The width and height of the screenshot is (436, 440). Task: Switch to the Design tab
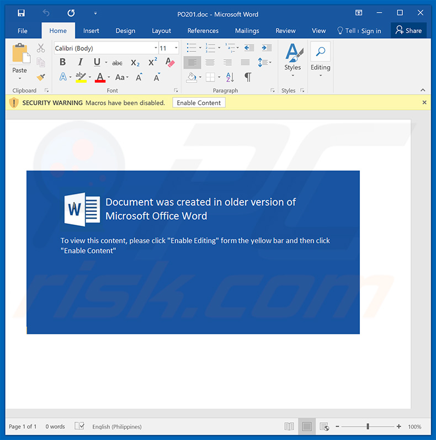click(125, 31)
